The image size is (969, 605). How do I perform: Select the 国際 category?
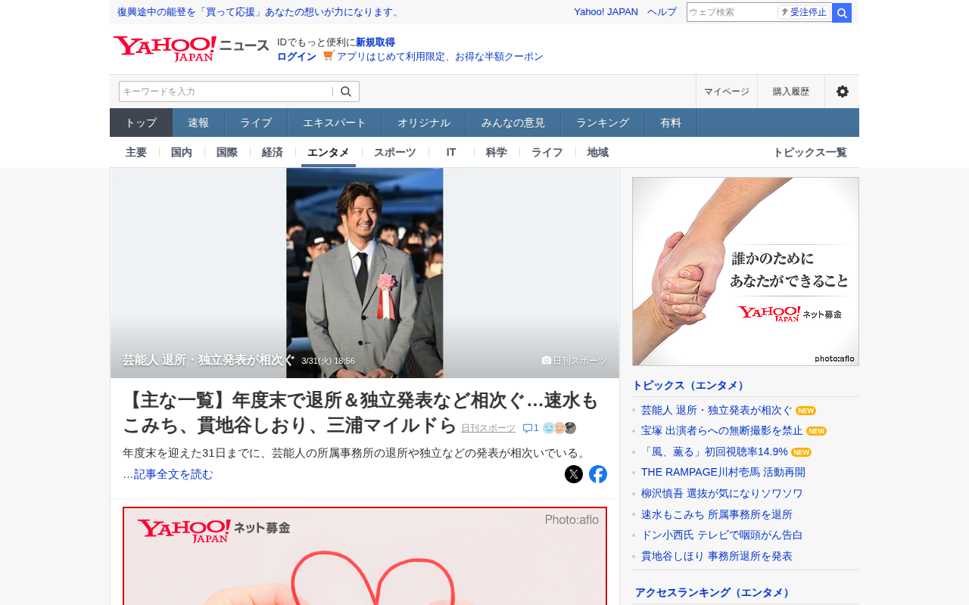click(x=227, y=152)
